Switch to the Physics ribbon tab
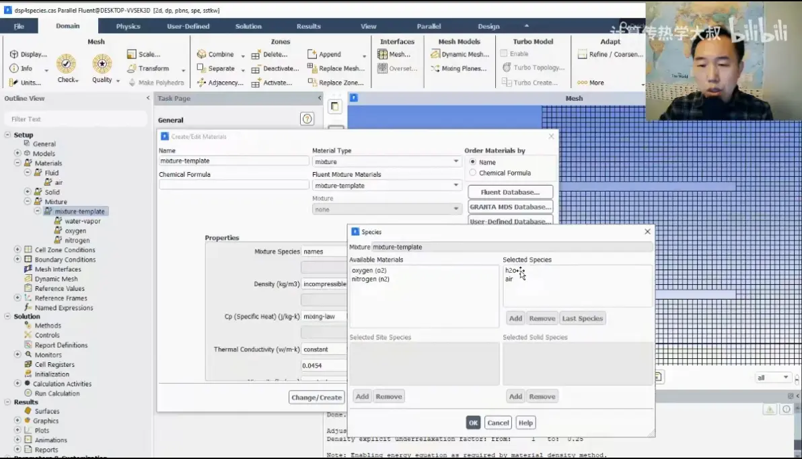The height and width of the screenshot is (459, 802). point(128,26)
